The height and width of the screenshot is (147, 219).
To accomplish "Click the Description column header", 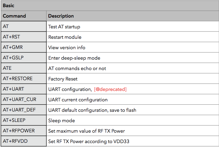I will click(61, 16).
